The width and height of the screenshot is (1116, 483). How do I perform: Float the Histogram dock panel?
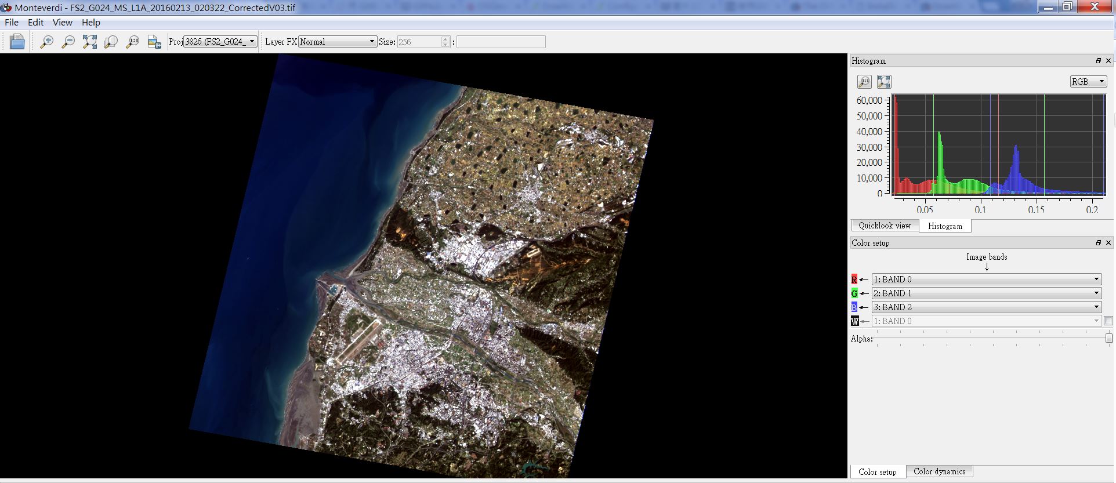(1098, 61)
